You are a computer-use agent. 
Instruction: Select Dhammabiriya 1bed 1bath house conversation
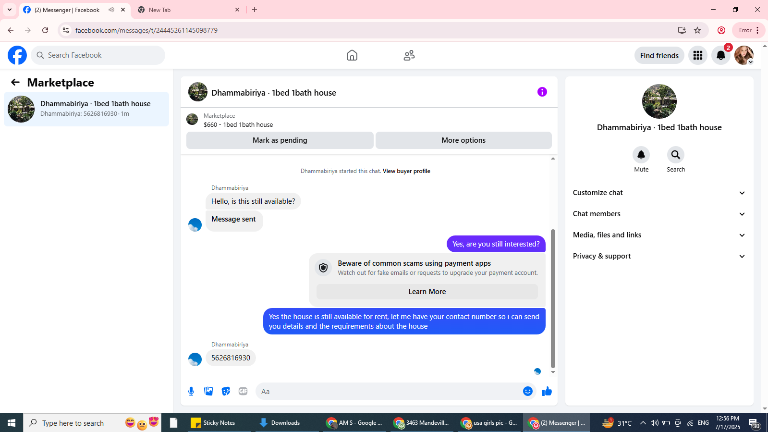(86, 109)
